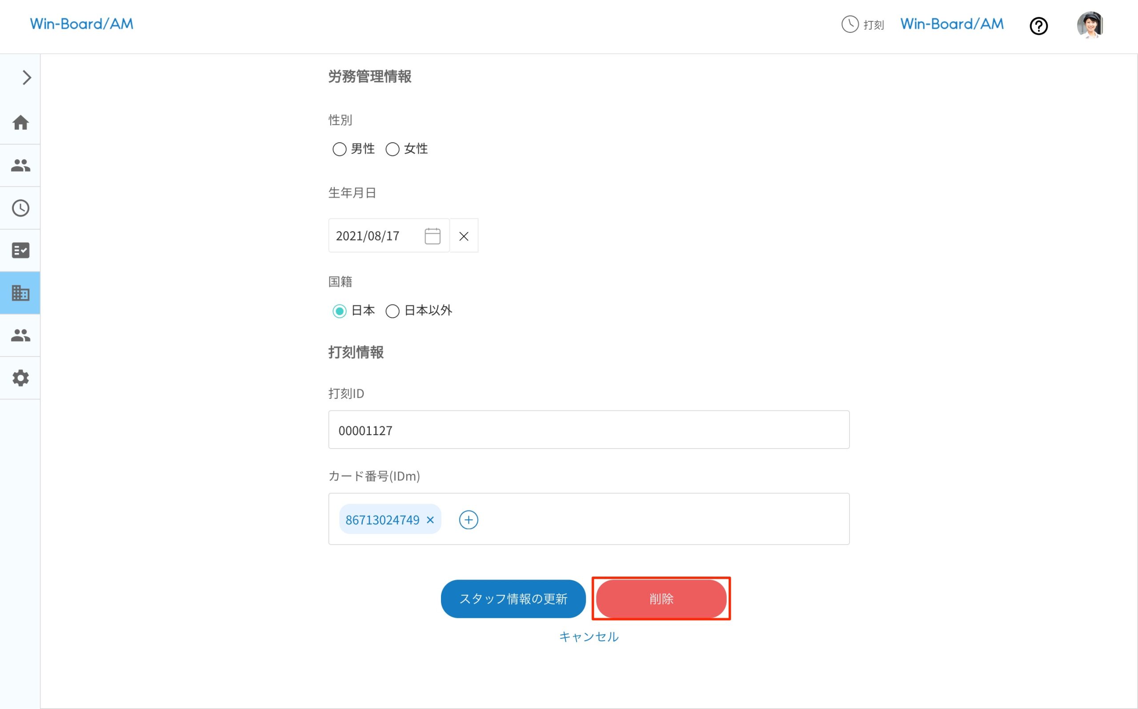Screen dimensions: 1138x709
Task: Open help using the question mark icon
Action: click(x=1038, y=26)
